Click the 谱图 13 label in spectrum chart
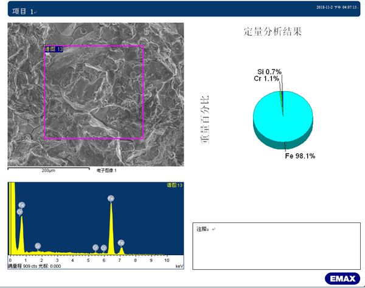The height and width of the screenshot is (288, 365). [175, 185]
